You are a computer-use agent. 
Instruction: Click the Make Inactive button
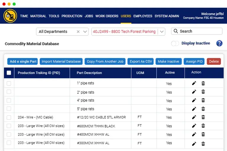[169, 62]
